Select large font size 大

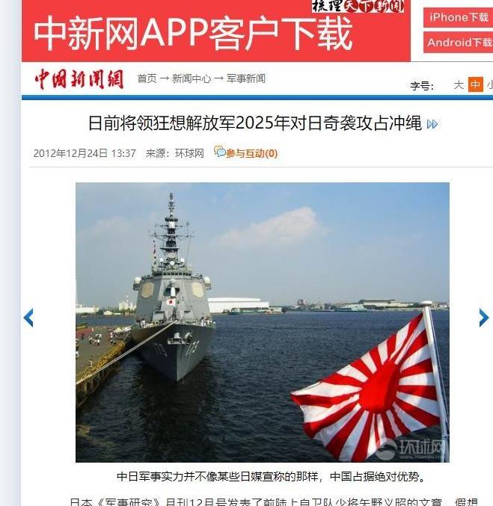coord(459,85)
